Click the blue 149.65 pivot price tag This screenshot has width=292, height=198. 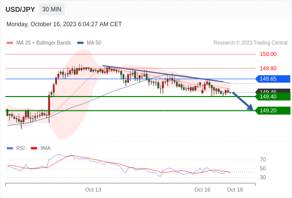pos(273,79)
